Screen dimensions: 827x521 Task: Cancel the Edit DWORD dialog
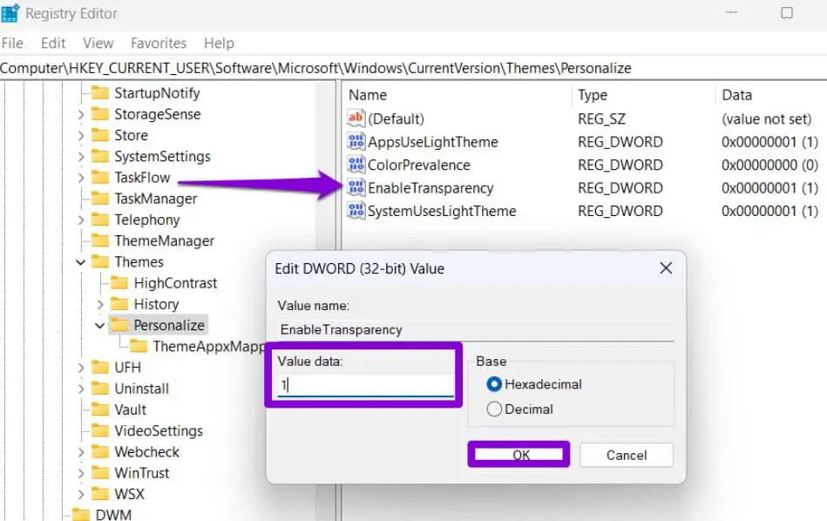pos(627,455)
